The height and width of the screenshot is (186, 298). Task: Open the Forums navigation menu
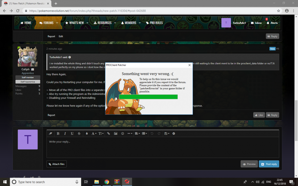tap(46, 23)
